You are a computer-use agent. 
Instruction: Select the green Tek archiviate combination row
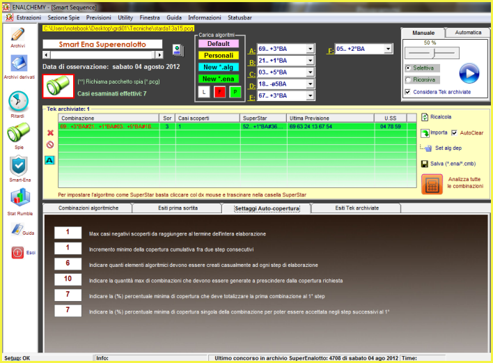[x=237, y=126]
